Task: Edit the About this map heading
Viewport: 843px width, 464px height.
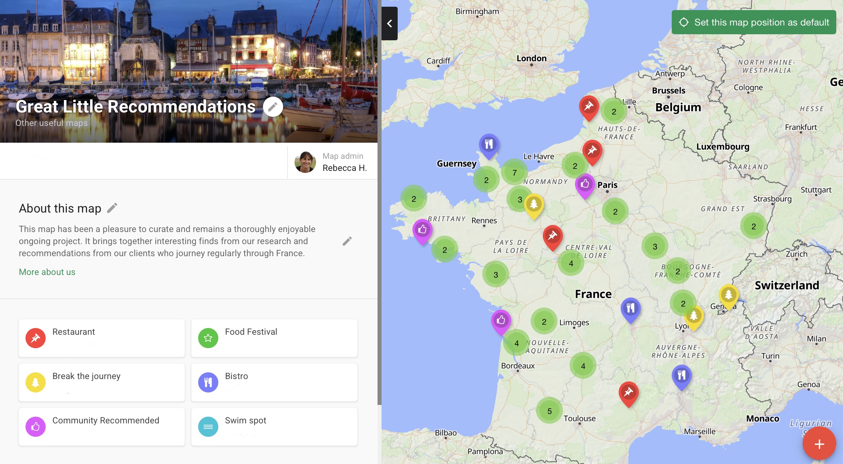Action: click(112, 208)
